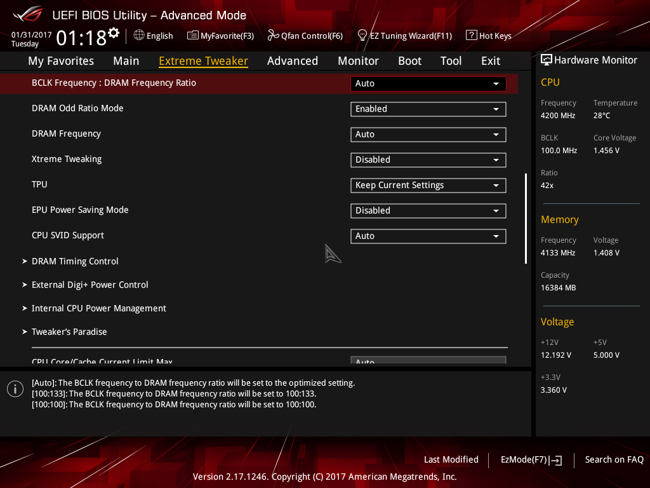
Task: Open EPU Power Saving Mode dropdown
Action: [x=428, y=211]
